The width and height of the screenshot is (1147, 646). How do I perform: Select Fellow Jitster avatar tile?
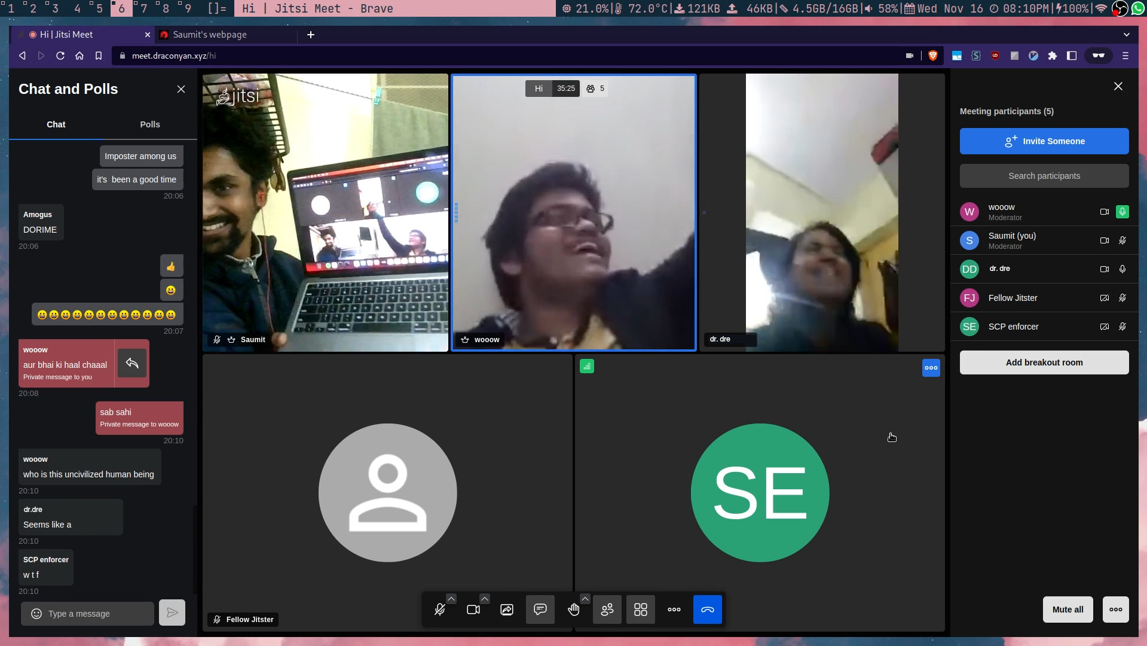point(387,493)
